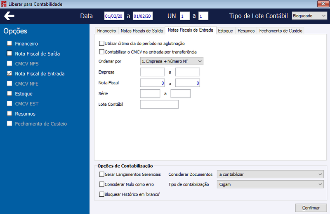Enable Considerar Nulo como erro checkbox
Image resolution: width=330 pixels, height=214 pixels.
(x=101, y=184)
